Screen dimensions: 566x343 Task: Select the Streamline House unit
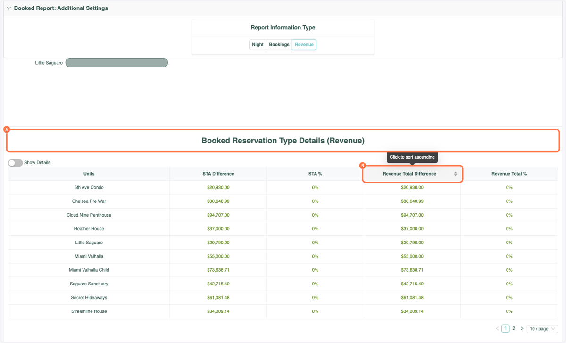(89, 311)
